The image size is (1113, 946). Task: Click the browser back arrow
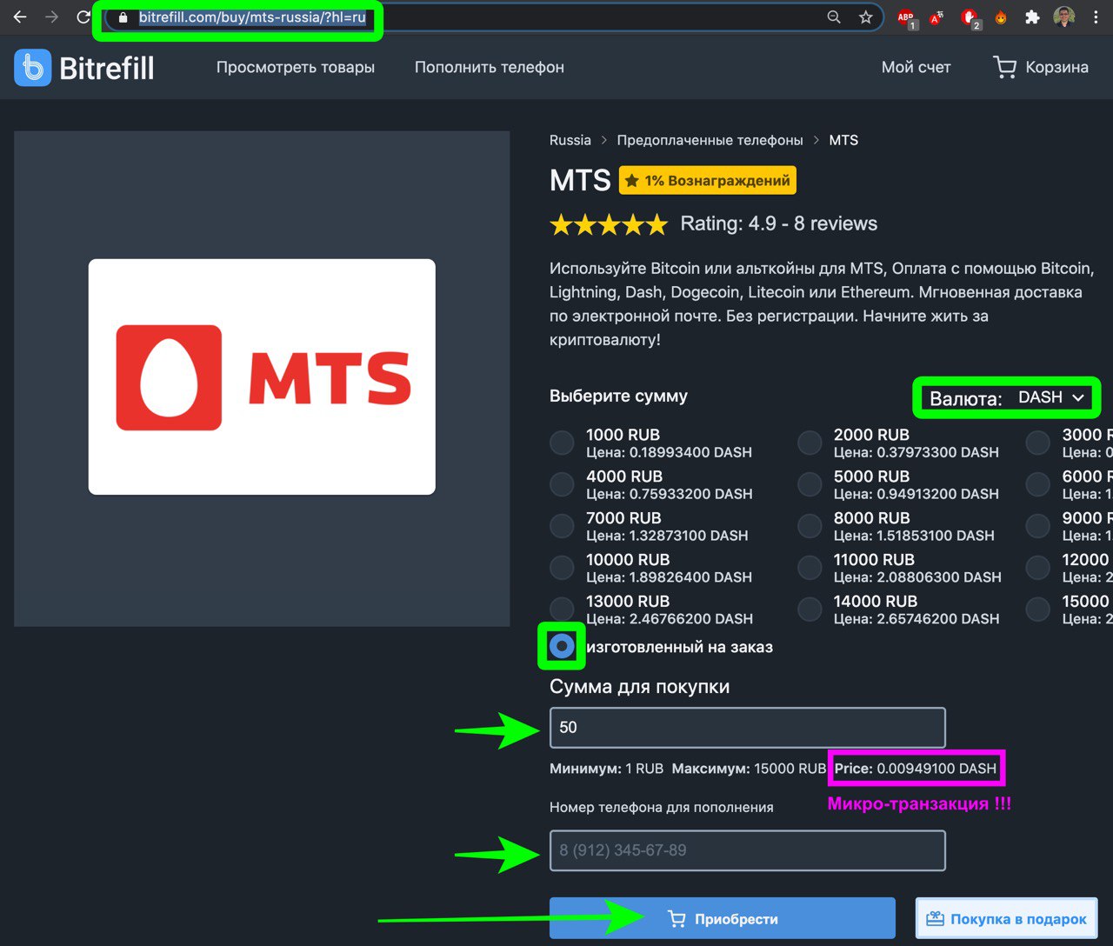pos(19,17)
